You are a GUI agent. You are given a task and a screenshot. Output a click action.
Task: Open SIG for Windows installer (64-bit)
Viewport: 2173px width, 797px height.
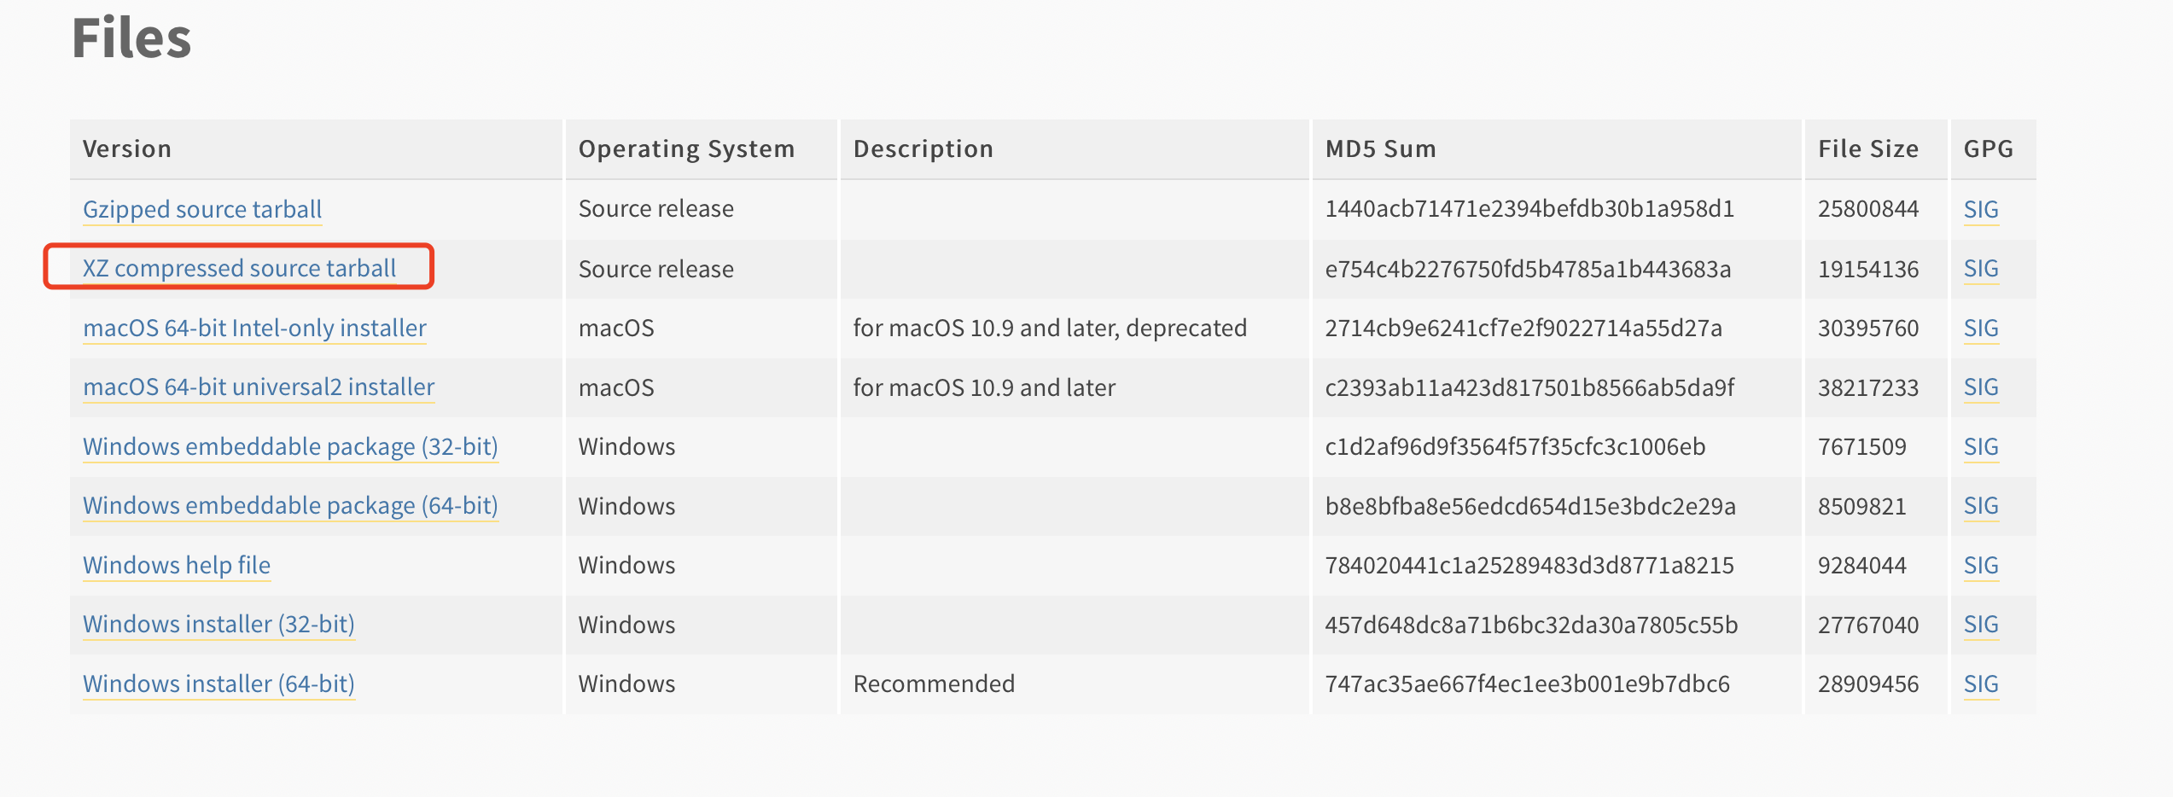(x=1981, y=684)
